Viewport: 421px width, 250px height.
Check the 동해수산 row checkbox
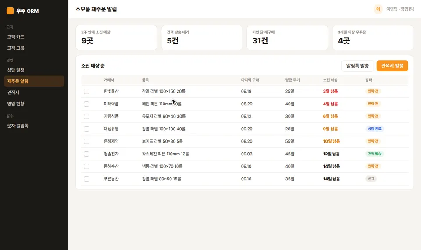[x=86, y=167]
